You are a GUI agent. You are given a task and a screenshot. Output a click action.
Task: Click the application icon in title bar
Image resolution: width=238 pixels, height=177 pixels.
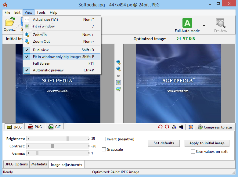click(5, 5)
